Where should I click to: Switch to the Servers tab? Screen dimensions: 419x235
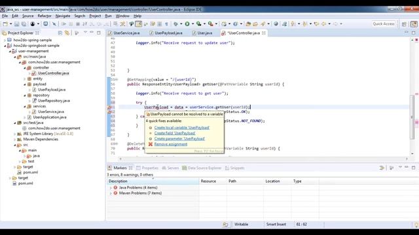coord(170,168)
